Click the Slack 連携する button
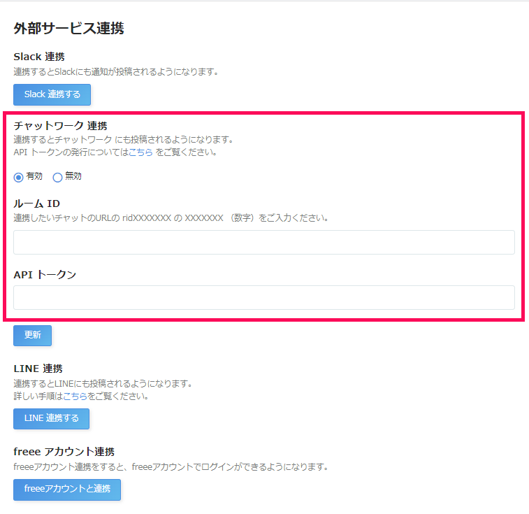 coord(52,94)
